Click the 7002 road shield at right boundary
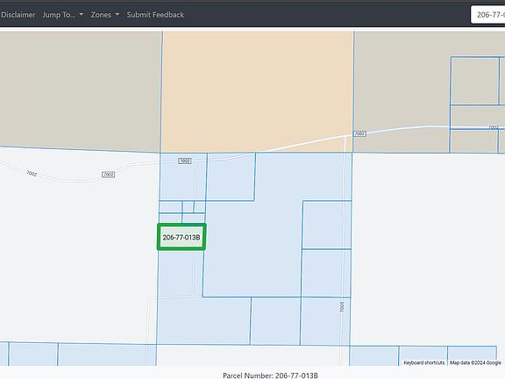This screenshot has height=379, width=505. tap(359, 133)
